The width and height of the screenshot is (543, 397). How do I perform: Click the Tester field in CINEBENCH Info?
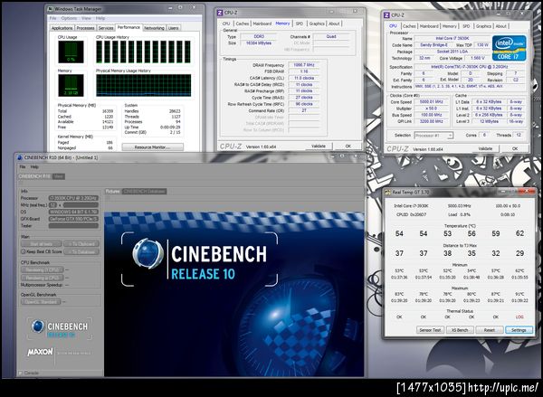pyautogui.click(x=73, y=226)
